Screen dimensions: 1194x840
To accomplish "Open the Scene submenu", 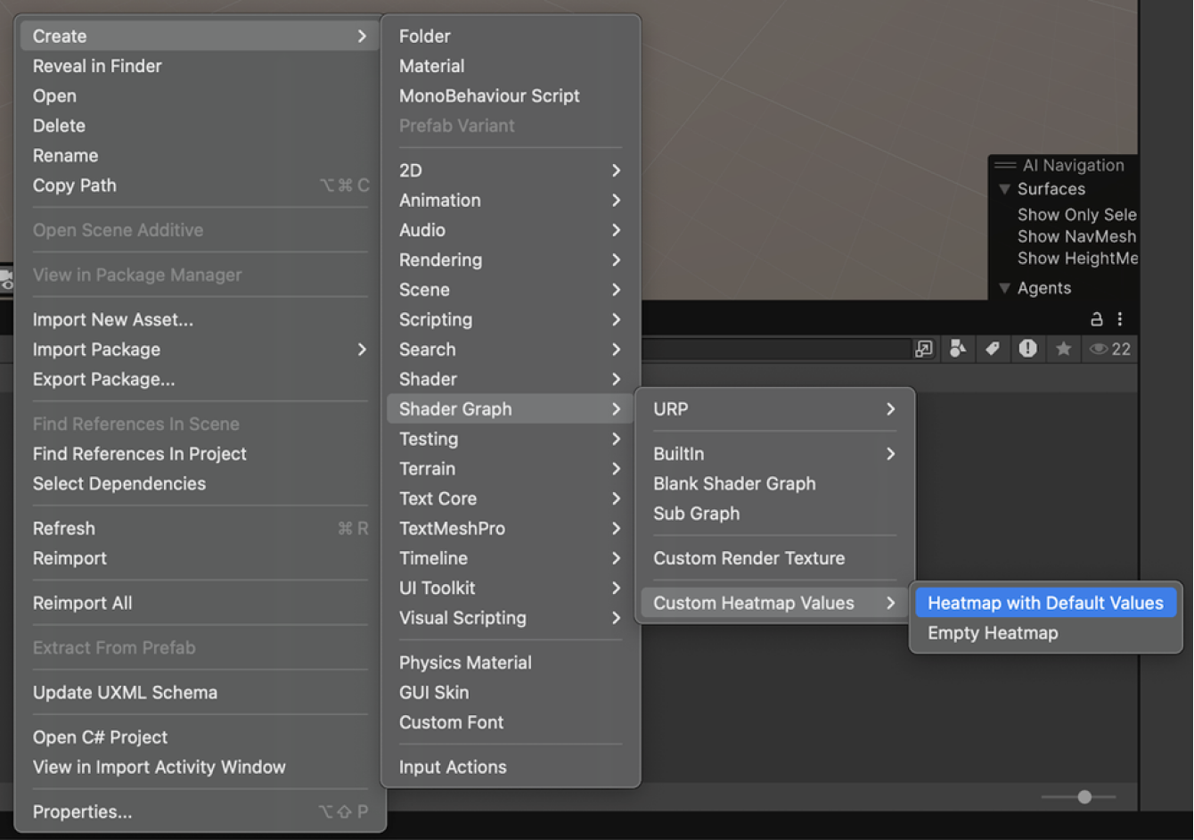I will pyautogui.click(x=510, y=289).
